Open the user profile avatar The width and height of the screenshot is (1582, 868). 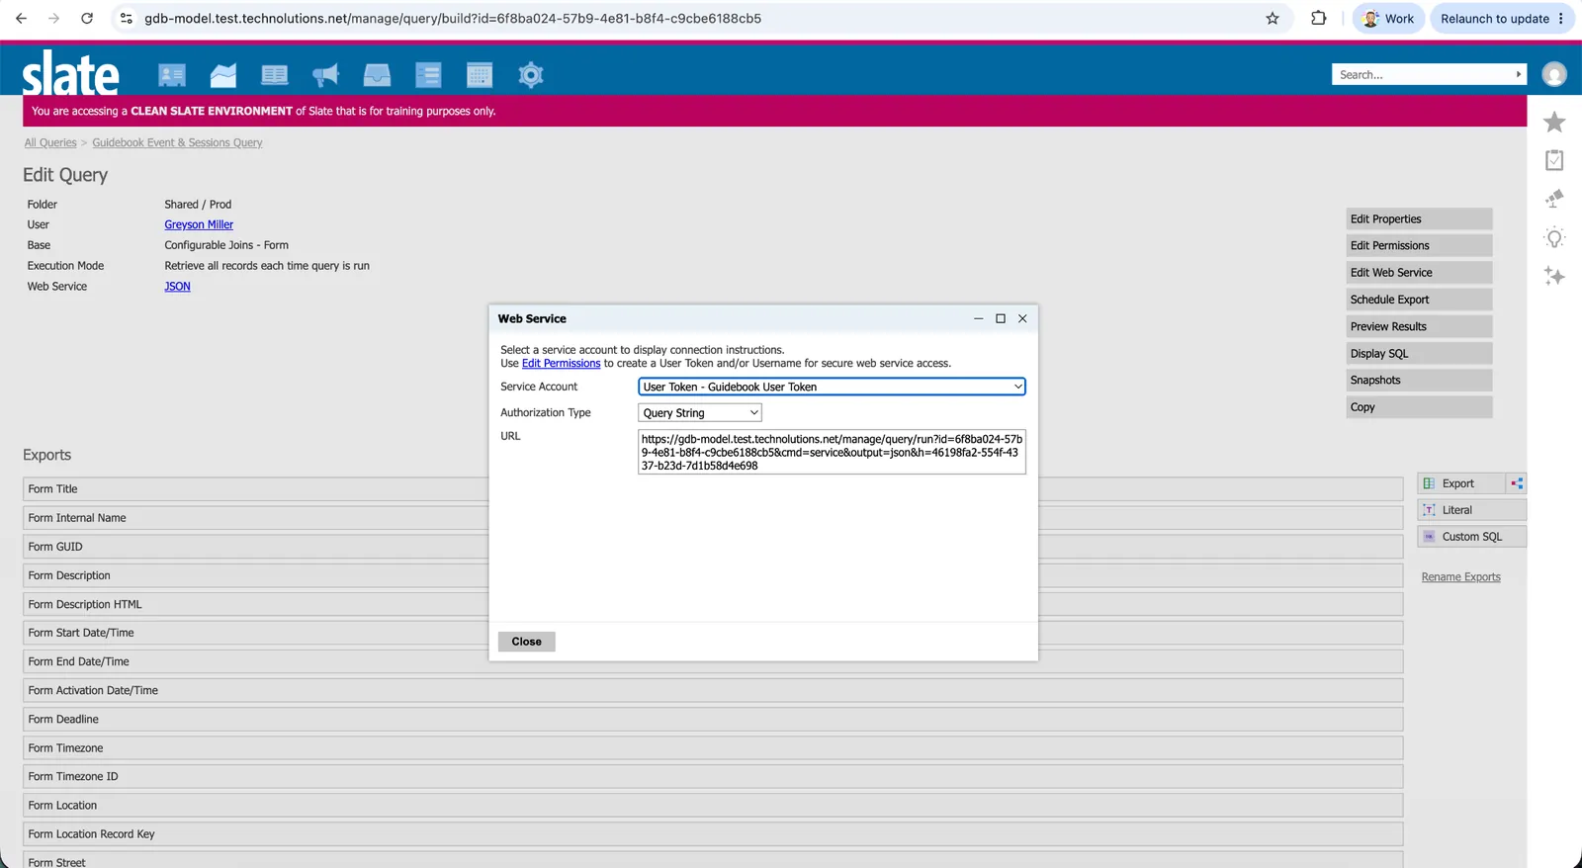1554,74
